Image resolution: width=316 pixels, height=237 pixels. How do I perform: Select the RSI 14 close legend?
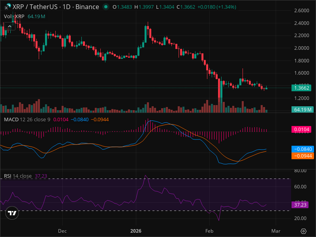point(18,176)
